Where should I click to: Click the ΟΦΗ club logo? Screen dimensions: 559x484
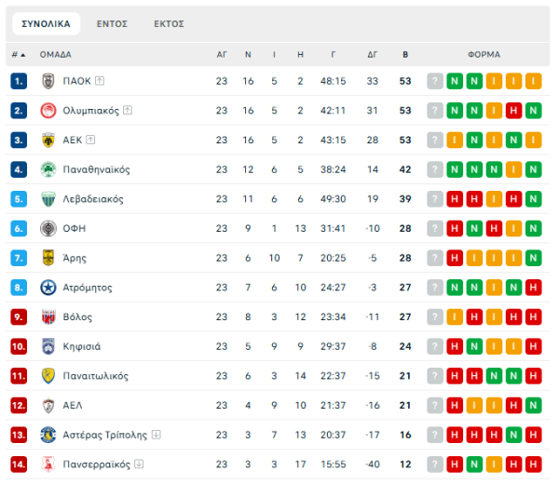[48, 229]
